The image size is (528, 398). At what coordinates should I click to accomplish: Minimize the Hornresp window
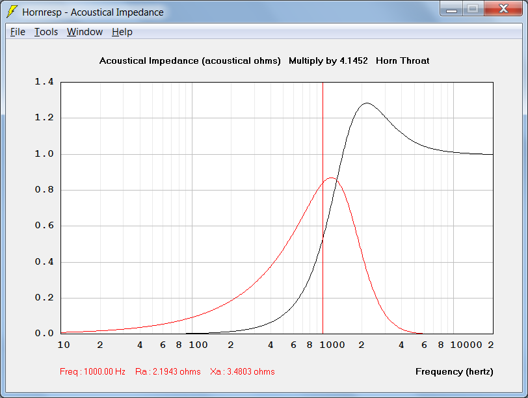point(451,8)
